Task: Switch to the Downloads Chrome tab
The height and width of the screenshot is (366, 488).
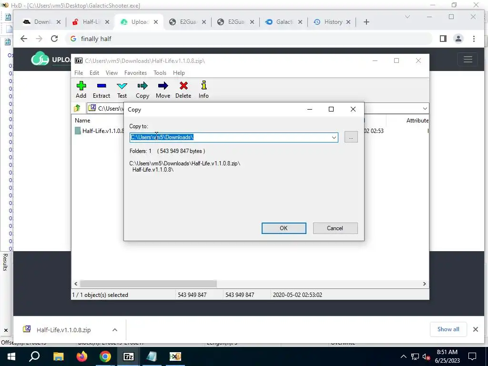Action: [42, 22]
